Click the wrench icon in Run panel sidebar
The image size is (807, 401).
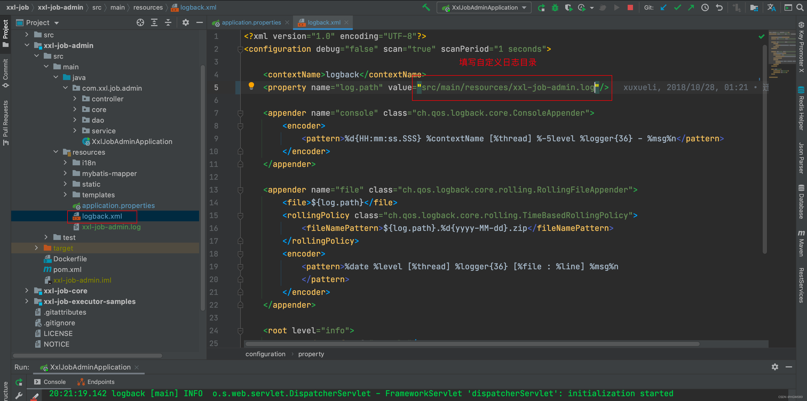[19, 395]
